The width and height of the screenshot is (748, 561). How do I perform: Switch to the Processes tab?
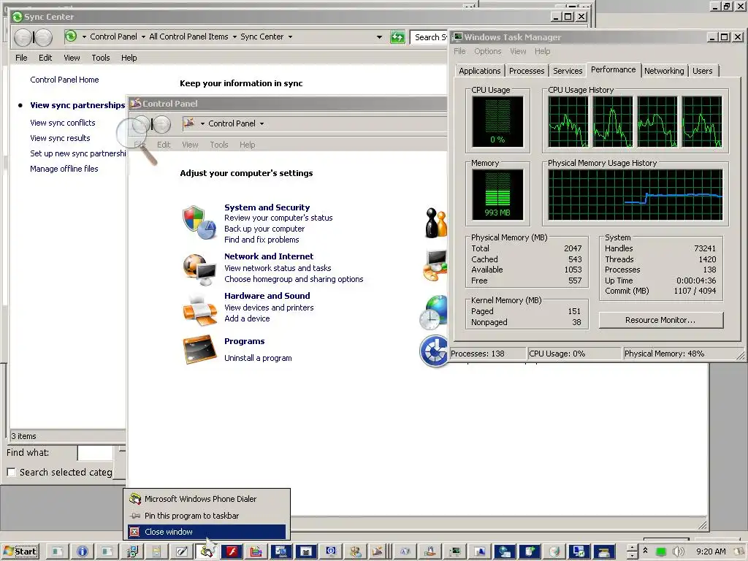point(526,71)
